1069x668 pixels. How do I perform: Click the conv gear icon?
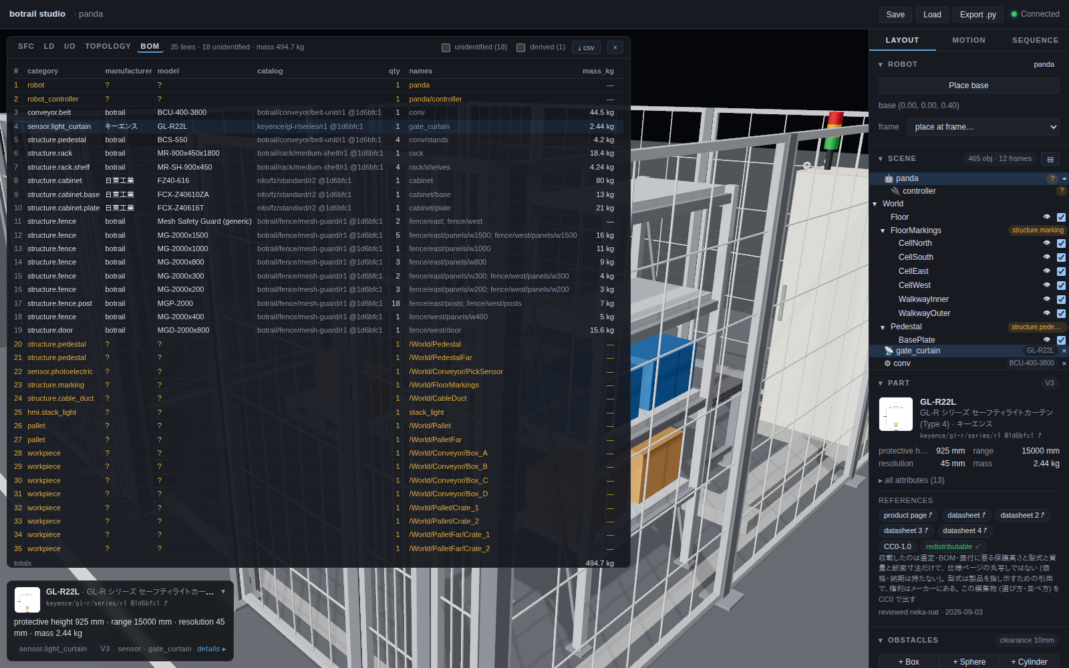pos(887,363)
